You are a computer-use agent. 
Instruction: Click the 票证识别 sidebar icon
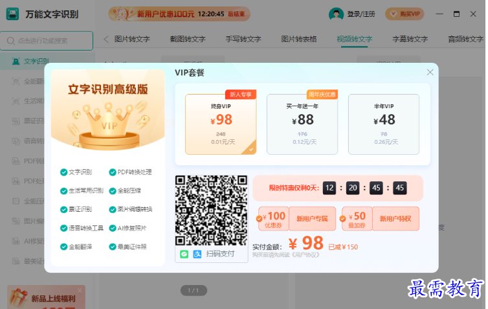tap(16, 121)
